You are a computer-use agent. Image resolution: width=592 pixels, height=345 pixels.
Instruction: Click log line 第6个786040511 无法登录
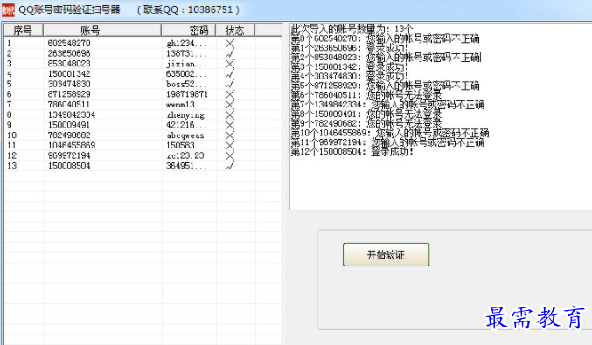tap(366, 95)
